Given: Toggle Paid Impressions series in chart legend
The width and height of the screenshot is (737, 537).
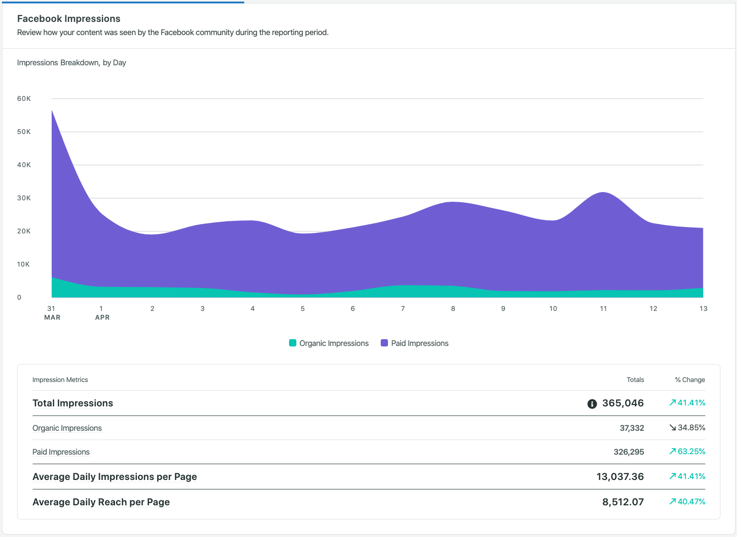Looking at the screenshot, I should 419,343.
